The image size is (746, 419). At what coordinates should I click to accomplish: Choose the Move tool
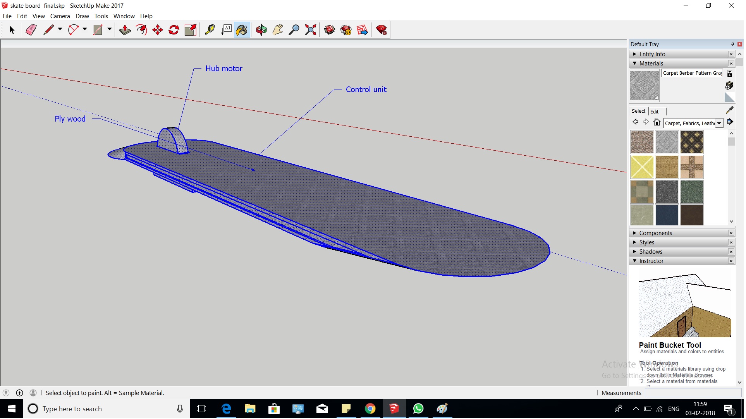(x=158, y=30)
